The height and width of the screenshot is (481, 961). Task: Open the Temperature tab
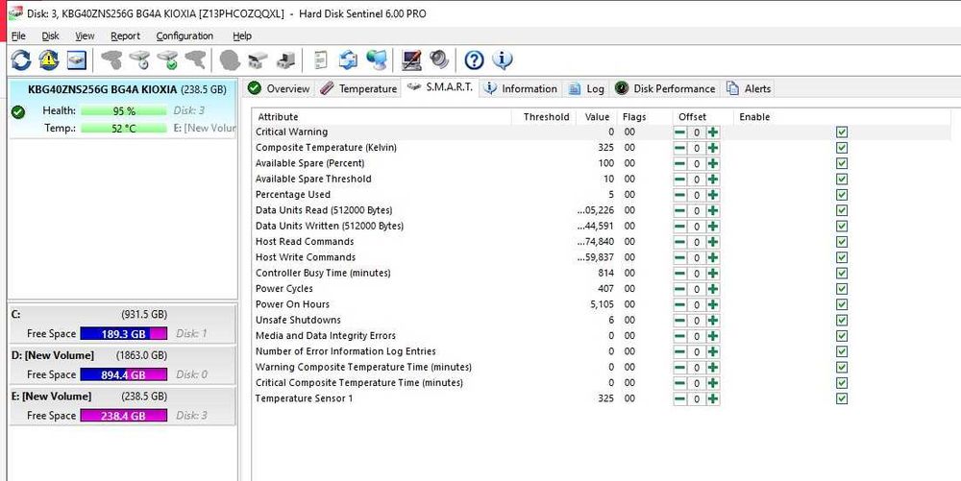[359, 88]
